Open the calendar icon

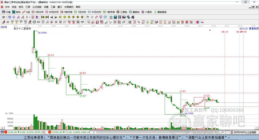pos(111,17)
